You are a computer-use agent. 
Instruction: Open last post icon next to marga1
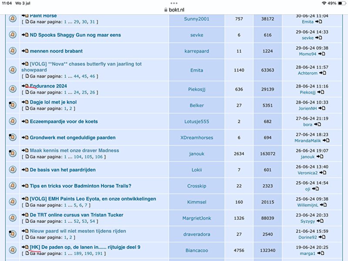pyautogui.click(x=321, y=253)
